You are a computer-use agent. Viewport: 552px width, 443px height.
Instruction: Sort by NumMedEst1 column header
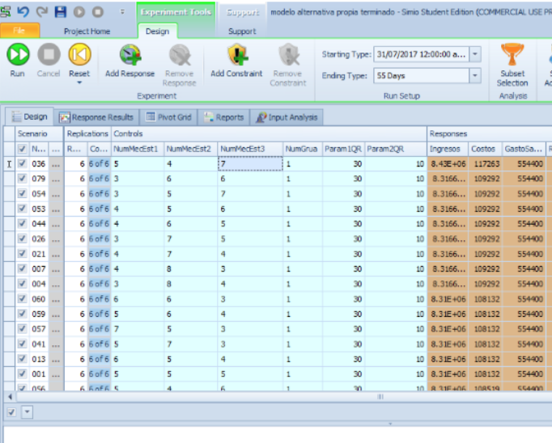point(138,149)
